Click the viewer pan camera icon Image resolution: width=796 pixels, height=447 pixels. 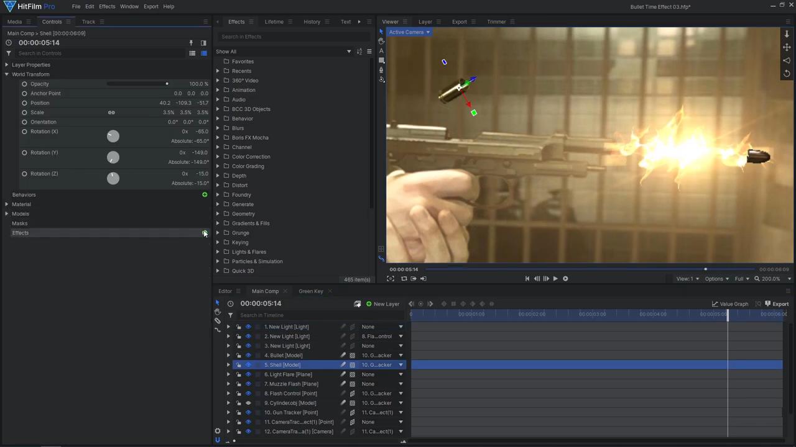coord(787,47)
